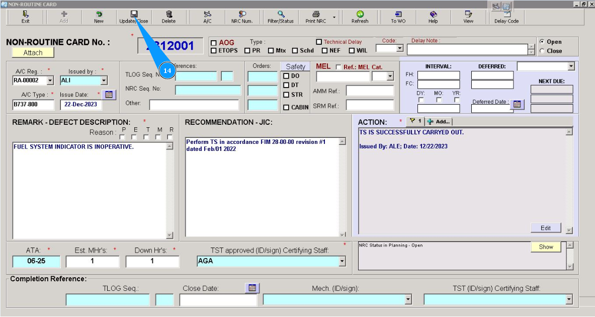This screenshot has width=595, height=317.
Task: Open the Close Date calendar icon
Action: 252,288
